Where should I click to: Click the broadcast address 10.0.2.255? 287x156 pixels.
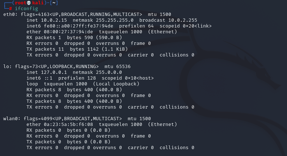coord(182,20)
